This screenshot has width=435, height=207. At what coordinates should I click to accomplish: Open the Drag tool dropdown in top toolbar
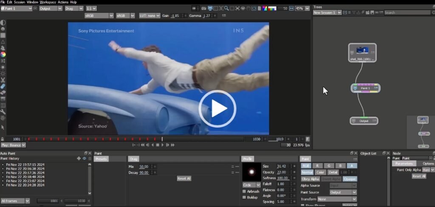[73, 8]
